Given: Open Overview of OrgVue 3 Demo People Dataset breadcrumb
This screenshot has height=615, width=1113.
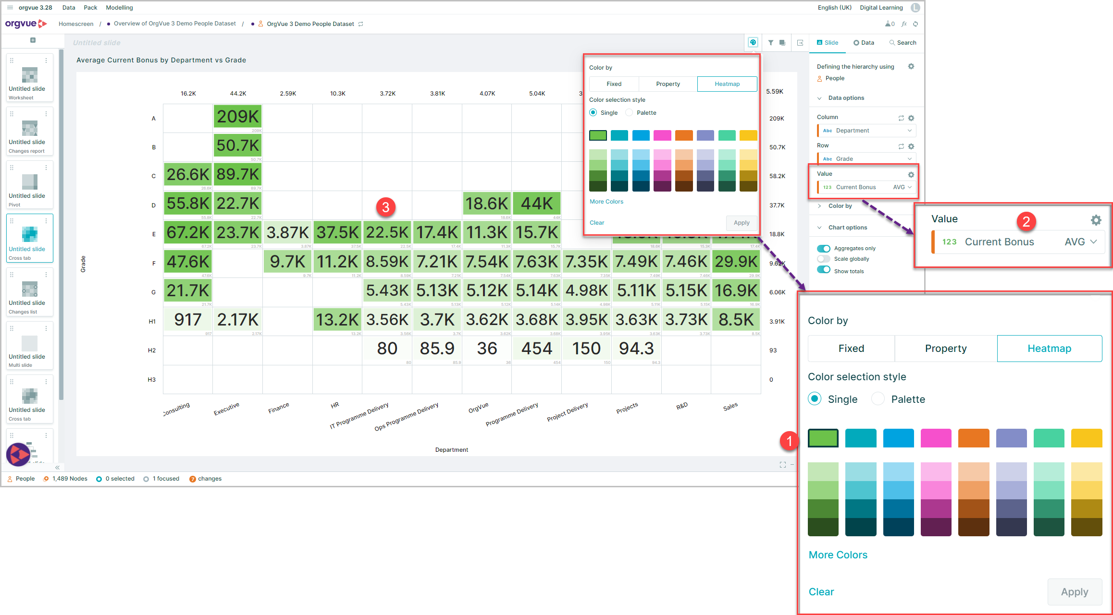Looking at the screenshot, I should 175,24.
